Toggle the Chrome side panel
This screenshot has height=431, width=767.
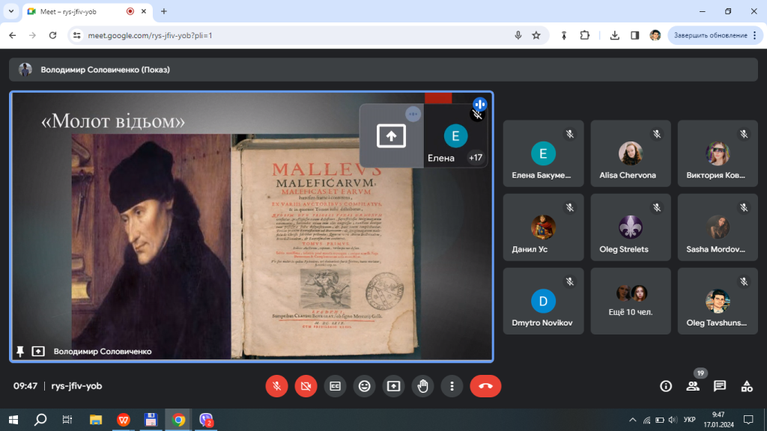(634, 35)
